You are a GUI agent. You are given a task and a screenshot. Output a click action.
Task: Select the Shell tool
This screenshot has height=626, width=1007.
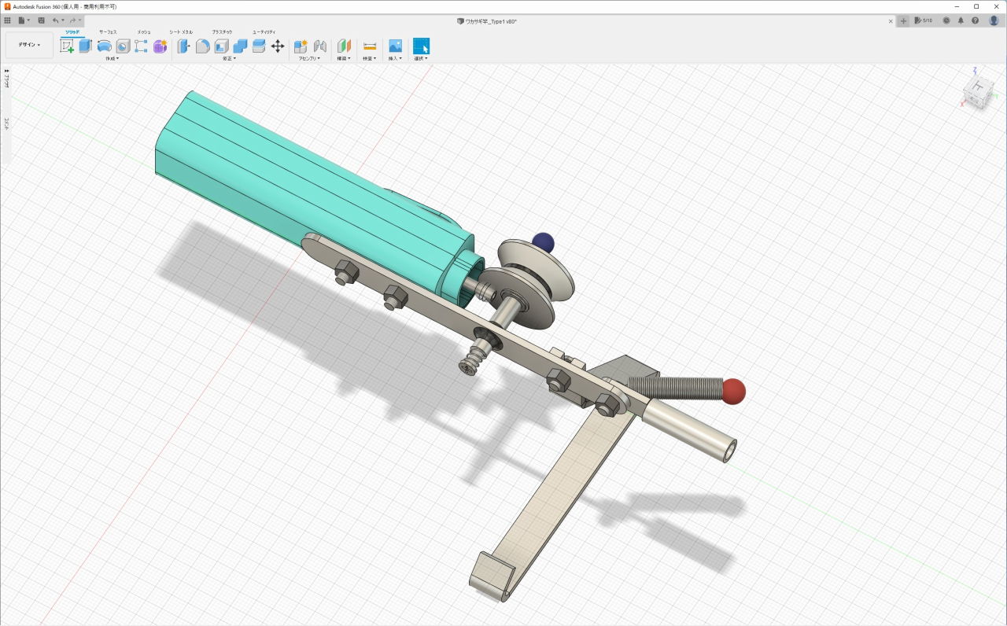click(221, 46)
